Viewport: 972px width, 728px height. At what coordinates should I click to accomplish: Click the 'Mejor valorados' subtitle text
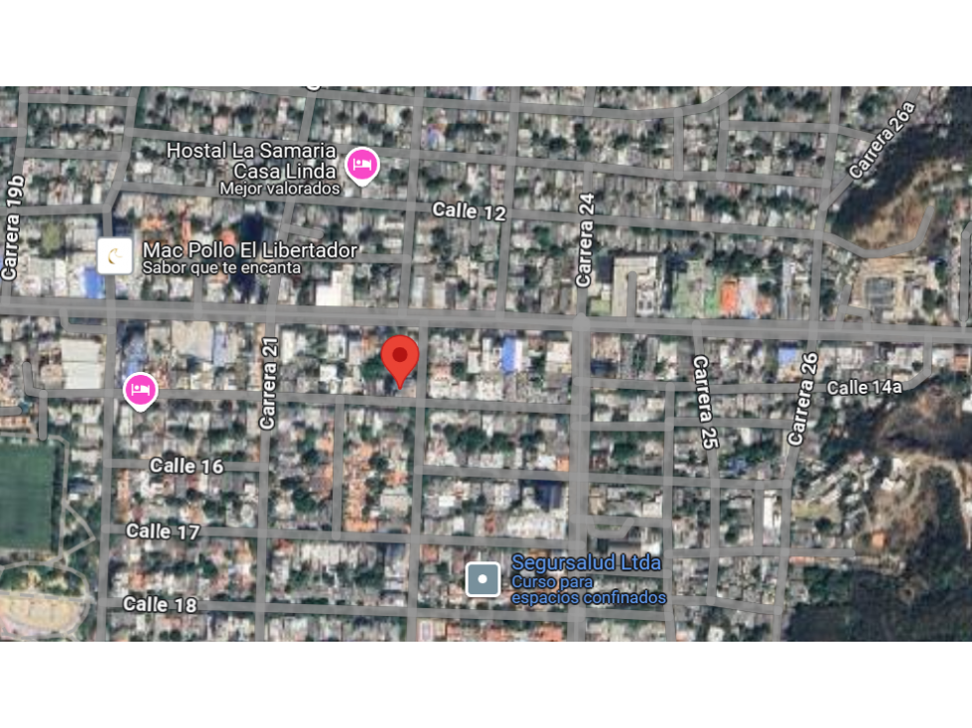tap(280, 188)
